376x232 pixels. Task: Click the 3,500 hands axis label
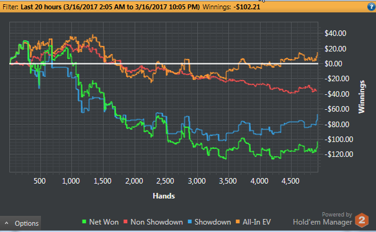click(x=228, y=181)
